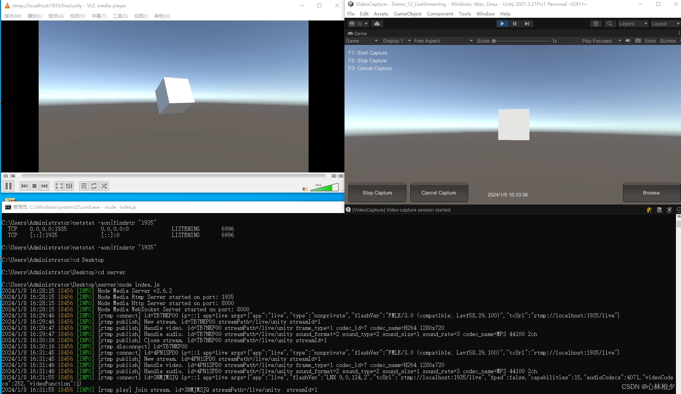Adjust the VLC volume slider
Viewport: 681px width, 394px height.
324,188
